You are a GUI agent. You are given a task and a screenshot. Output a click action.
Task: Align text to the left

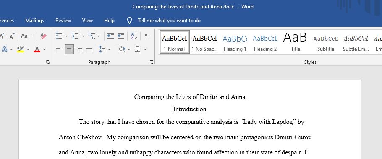pyautogui.click(x=59, y=49)
